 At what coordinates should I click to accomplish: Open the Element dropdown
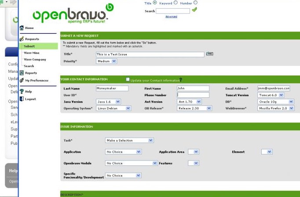coord(267,152)
